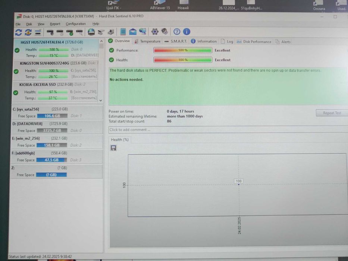Click the envelope email toolbar icon
348x261 pixels.
point(133,32)
